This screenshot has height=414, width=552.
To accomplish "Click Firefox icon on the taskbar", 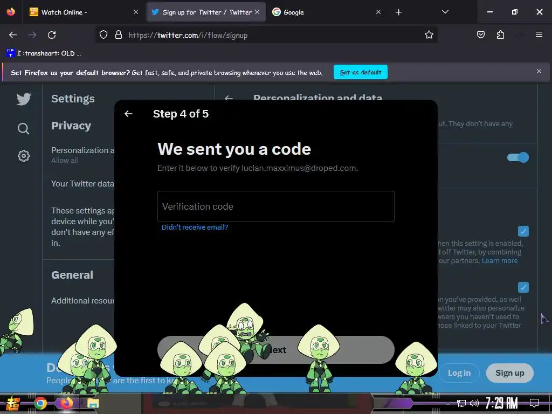I will coord(66,403).
